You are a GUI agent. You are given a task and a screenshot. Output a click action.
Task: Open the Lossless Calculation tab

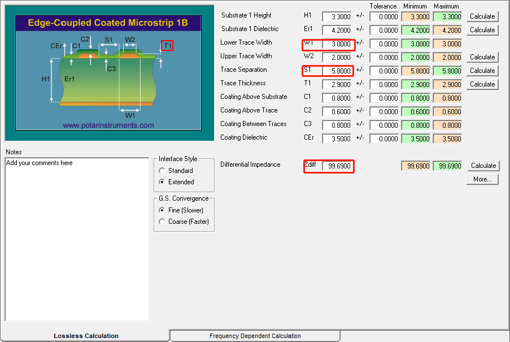[86, 336]
